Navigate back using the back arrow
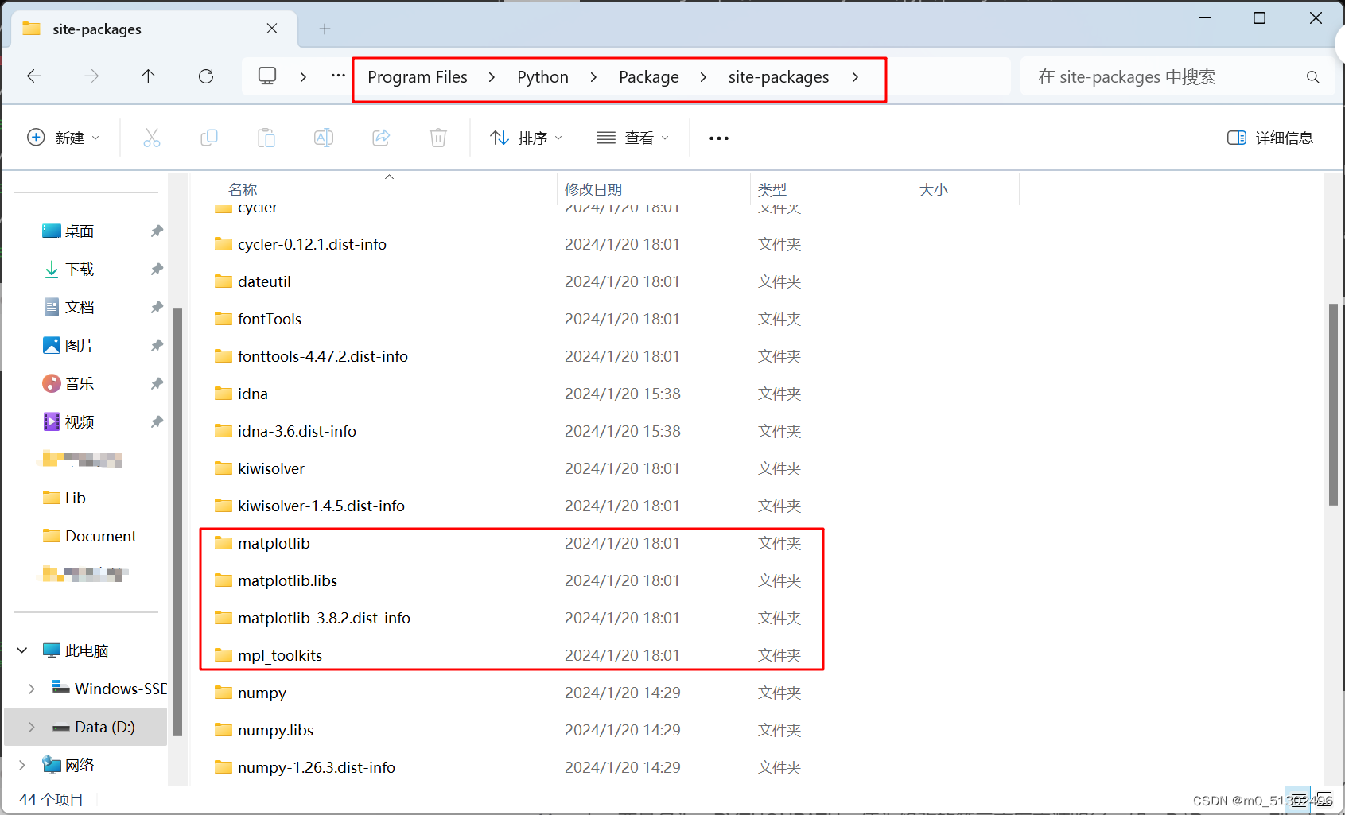This screenshot has height=815, width=1345. tap(33, 76)
